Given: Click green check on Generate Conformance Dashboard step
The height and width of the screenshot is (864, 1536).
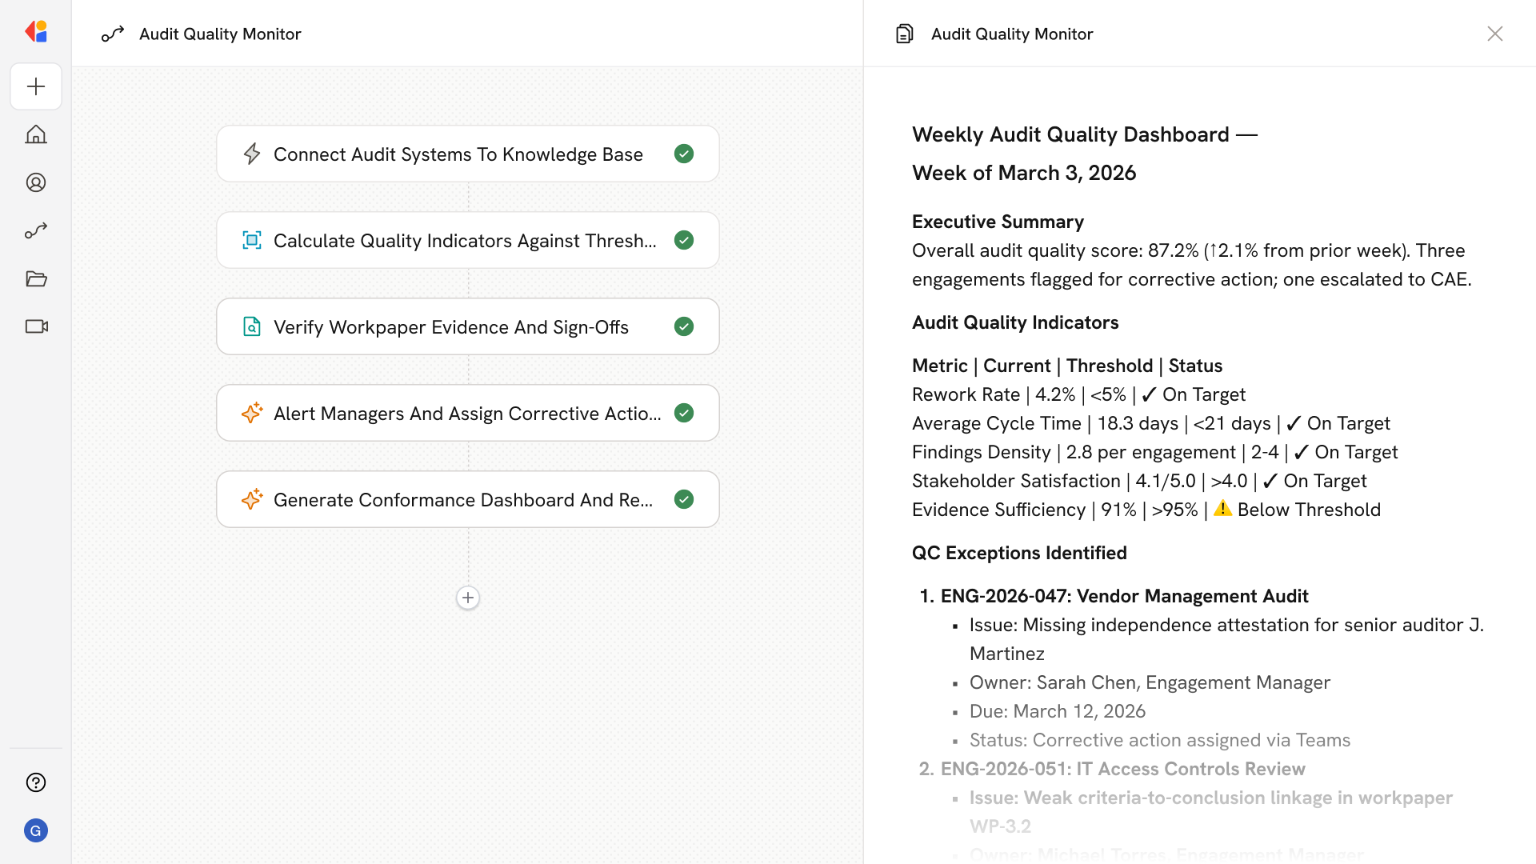Looking at the screenshot, I should [684, 499].
